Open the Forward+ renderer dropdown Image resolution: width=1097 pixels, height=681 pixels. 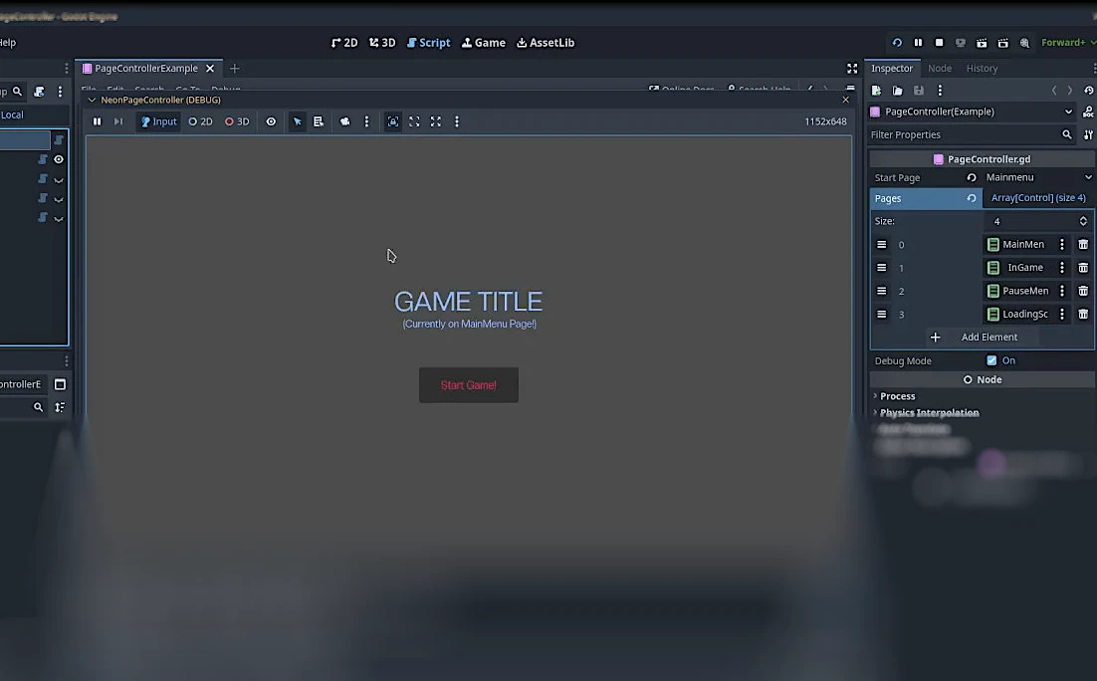click(1065, 43)
